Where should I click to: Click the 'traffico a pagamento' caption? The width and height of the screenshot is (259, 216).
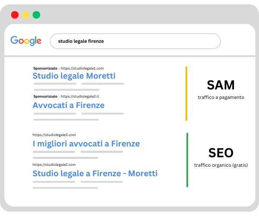(x=221, y=98)
